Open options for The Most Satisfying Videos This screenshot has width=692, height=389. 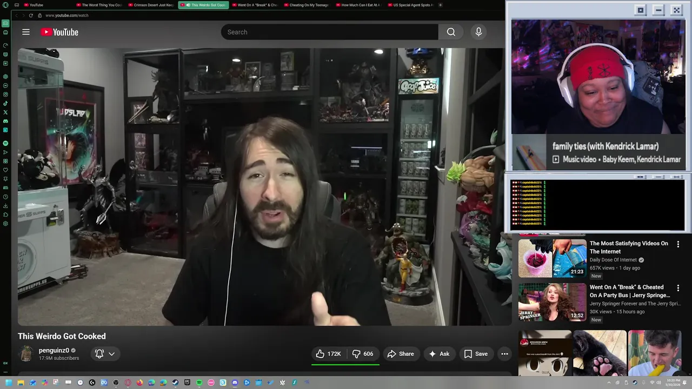678,244
